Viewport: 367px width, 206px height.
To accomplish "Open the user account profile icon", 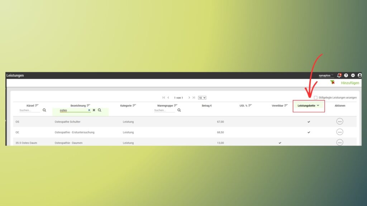I will (360, 75).
